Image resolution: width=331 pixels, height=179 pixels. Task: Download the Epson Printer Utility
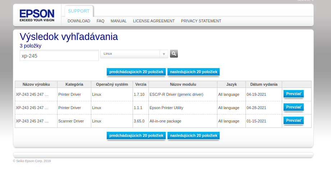(x=294, y=107)
